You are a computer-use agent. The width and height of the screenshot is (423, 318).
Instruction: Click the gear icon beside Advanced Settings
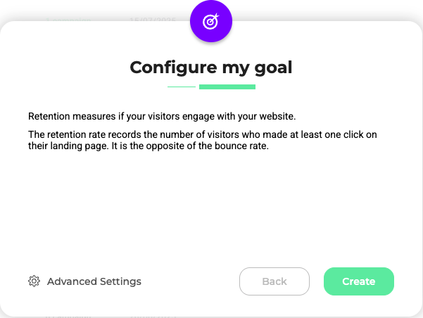34,281
